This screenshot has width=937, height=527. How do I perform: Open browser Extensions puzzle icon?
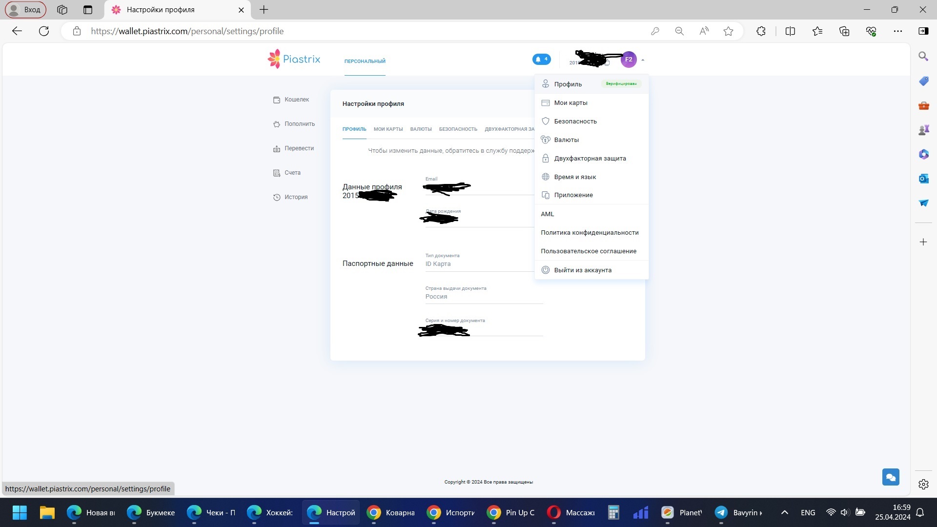pyautogui.click(x=761, y=31)
